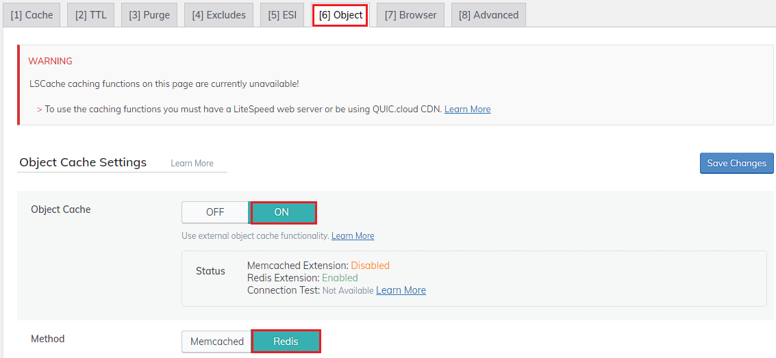Click the Save Changes button

coord(736,163)
